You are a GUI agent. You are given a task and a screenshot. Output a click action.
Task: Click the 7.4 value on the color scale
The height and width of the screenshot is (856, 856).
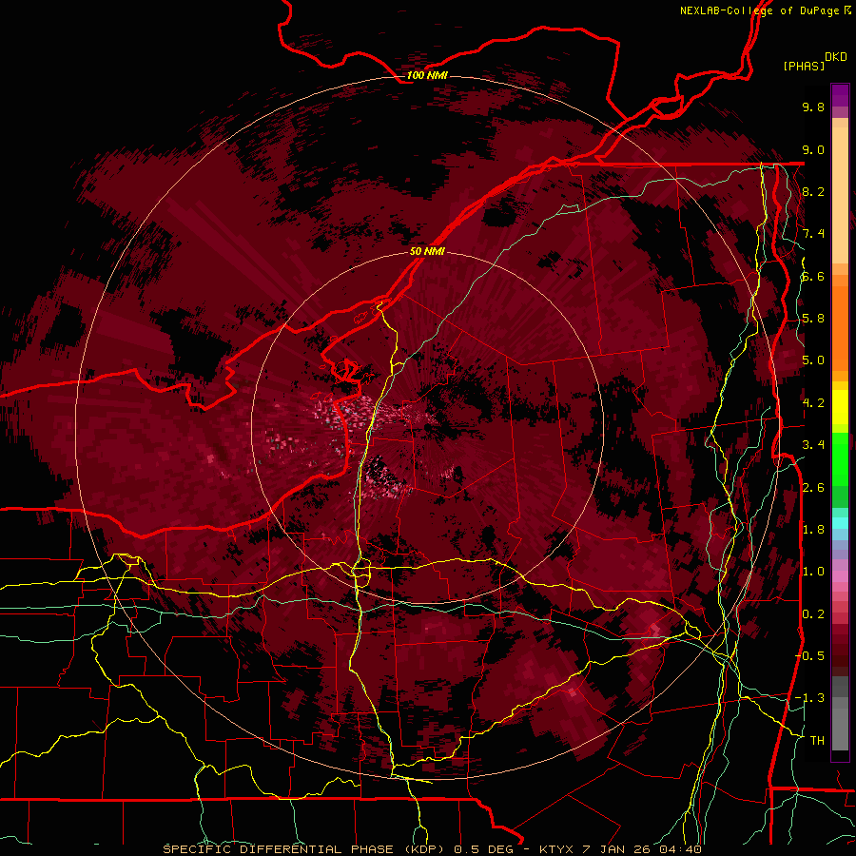[x=813, y=234]
